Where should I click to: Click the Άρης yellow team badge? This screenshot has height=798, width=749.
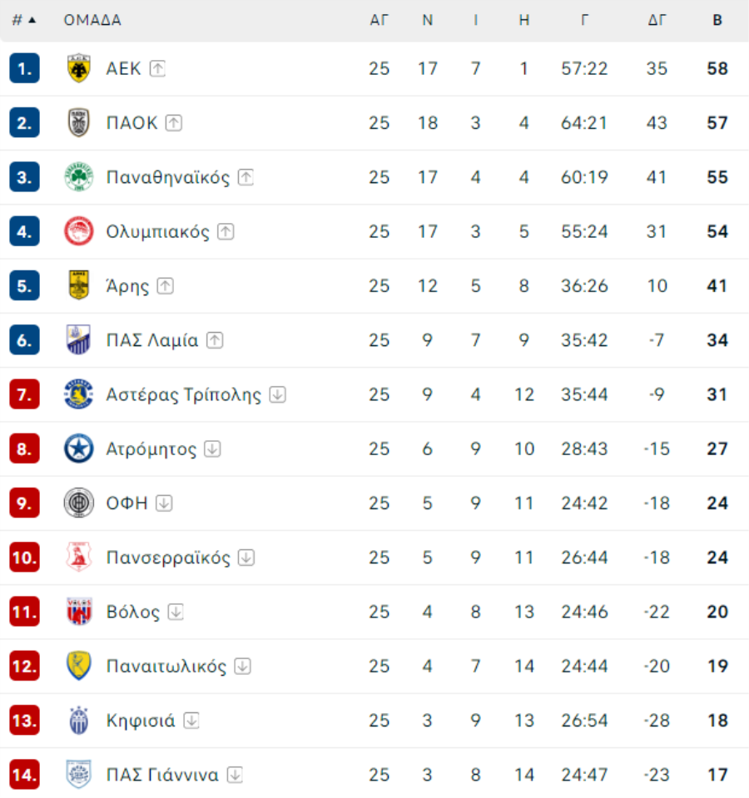point(79,286)
